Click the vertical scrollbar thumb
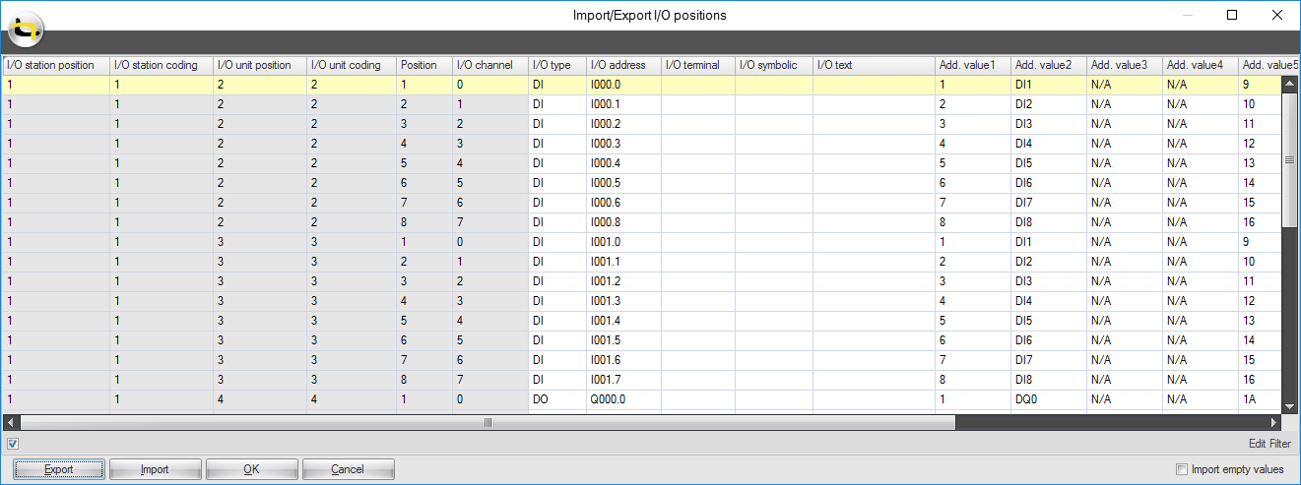This screenshot has height=485, width=1301. 1289,159
